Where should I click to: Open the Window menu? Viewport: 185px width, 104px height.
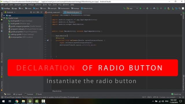(66, 5)
